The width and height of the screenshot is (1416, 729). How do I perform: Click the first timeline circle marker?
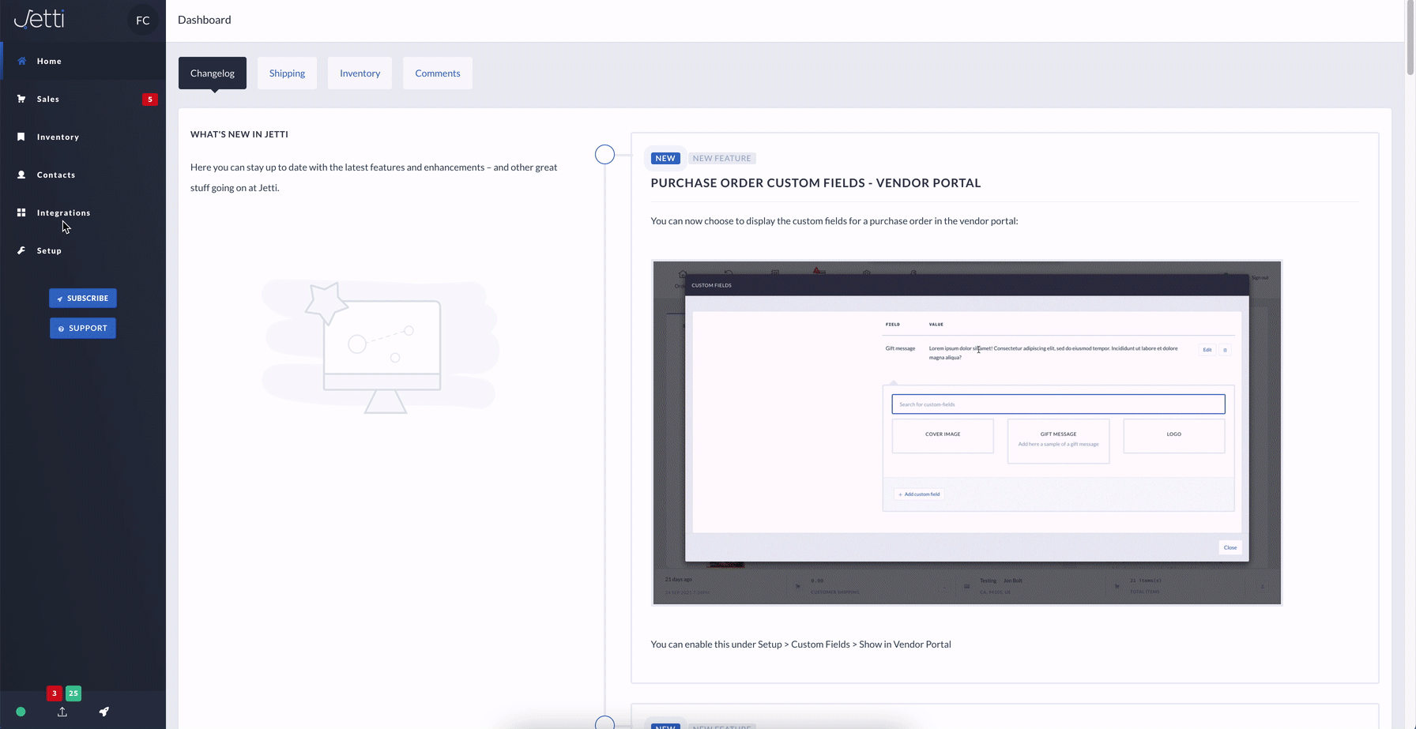(604, 154)
